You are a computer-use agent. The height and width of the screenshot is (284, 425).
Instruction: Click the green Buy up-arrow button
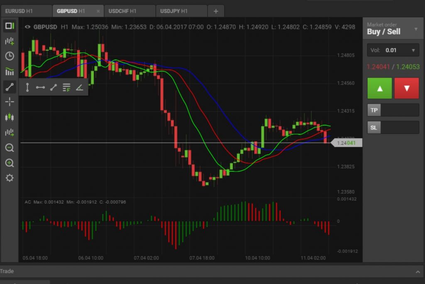379,88
